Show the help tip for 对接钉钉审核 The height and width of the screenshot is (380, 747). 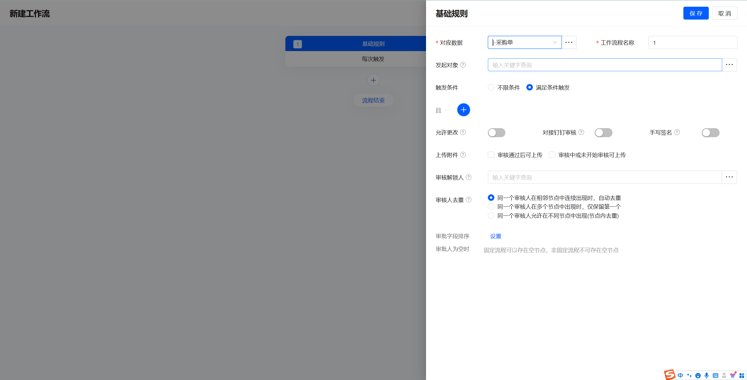tap(581, 132)
